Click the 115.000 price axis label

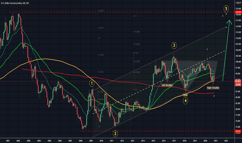[x=238, y=27]
